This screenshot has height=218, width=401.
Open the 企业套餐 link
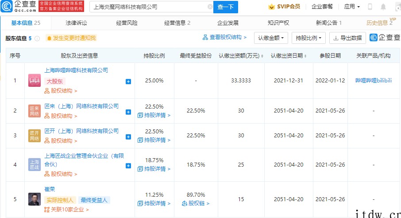click(322, 7)
